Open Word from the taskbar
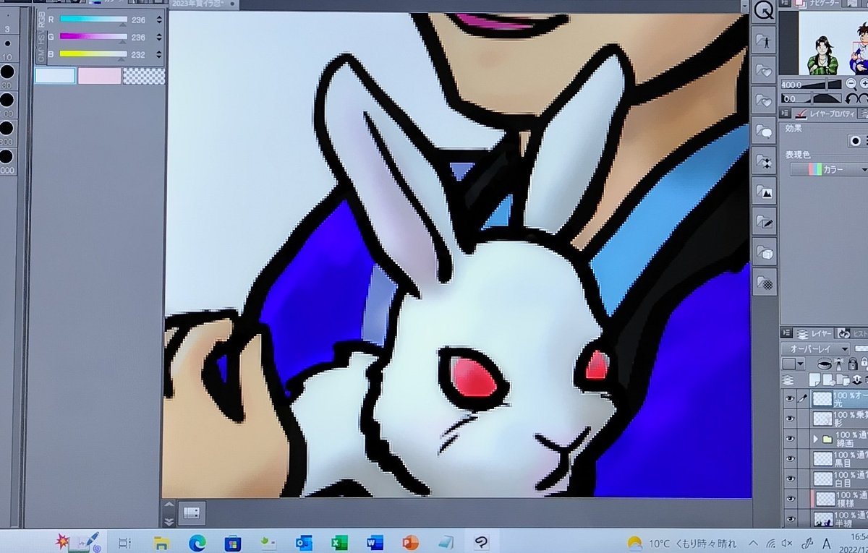 click(x=375, y=542)
